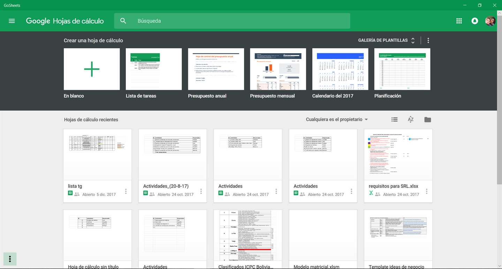This screenshot has height=269, width=502.
Task: Open template section more options menu
Action: [x=428, y=40]
